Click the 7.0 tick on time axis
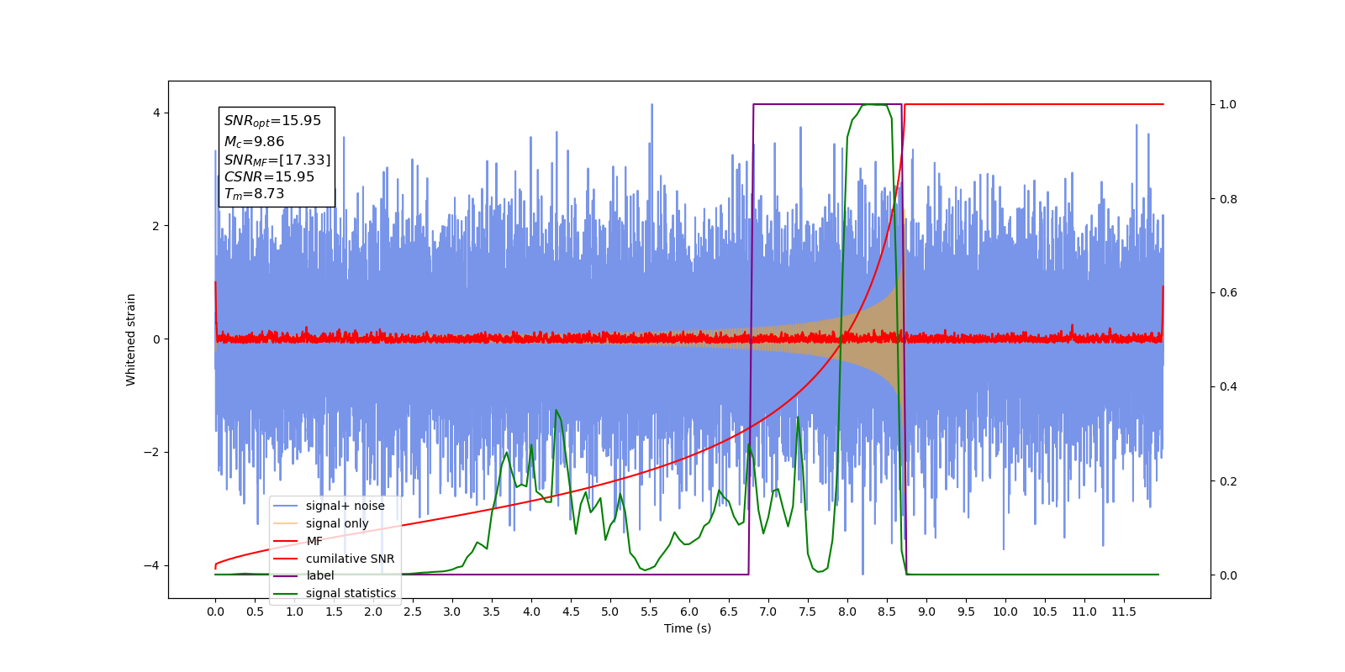 pos(768,612)
